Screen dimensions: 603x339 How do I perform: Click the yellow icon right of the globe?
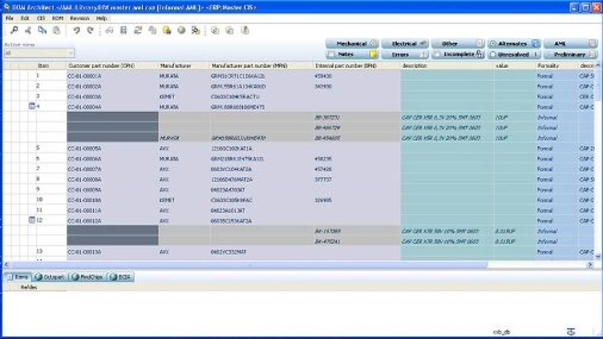tap(196, 30)
